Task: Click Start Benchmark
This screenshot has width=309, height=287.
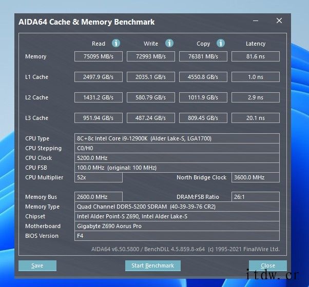Action: 153,265
